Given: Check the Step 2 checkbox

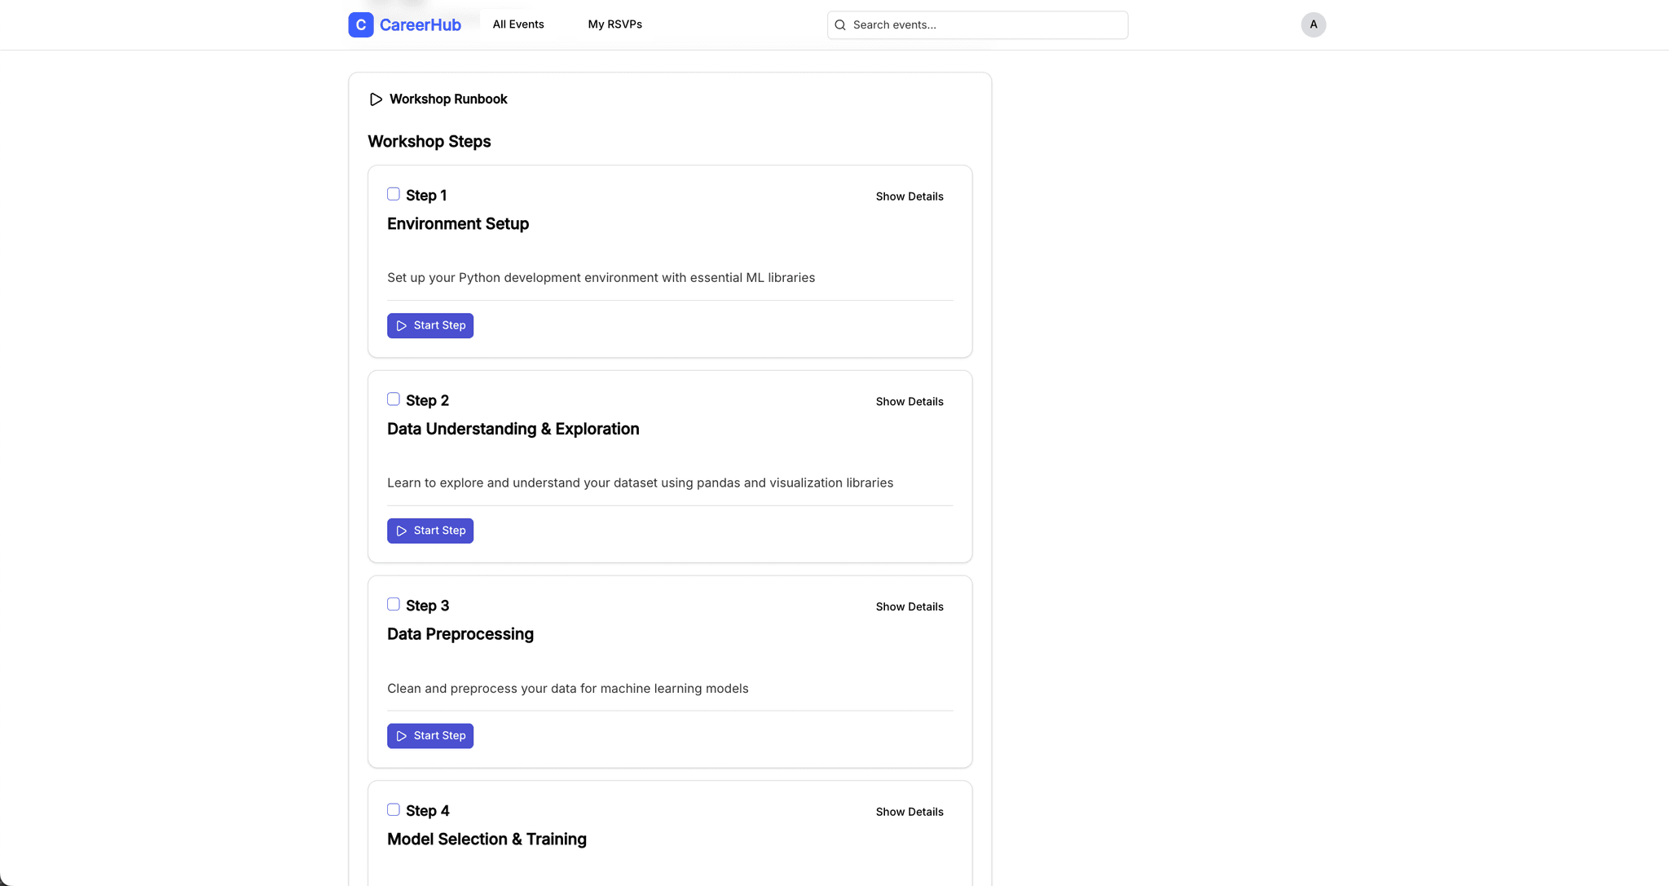Looking at the screenshot, I should click(394, 399).
